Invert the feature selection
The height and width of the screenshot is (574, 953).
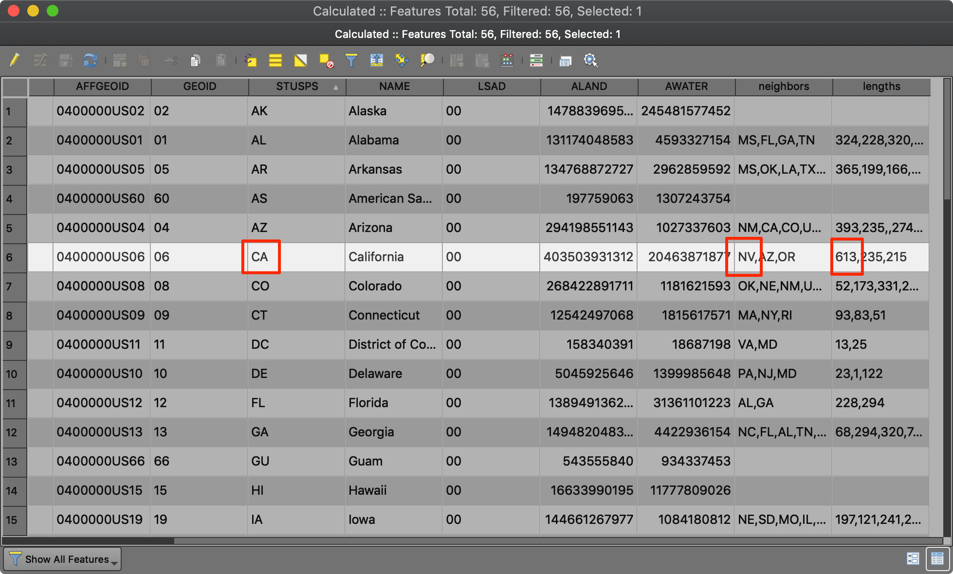pos(301,60)
